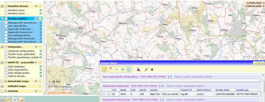
Task: Click the blue legend icon for Územní systém group
Action: pos(36,19)
